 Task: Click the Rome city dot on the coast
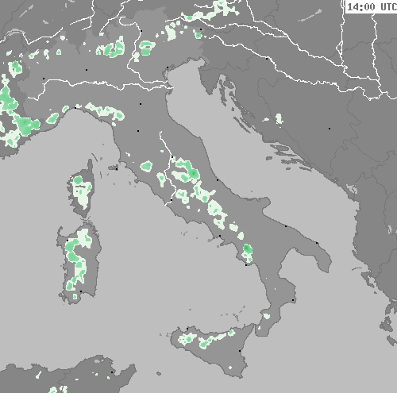[x=172, y=200]
